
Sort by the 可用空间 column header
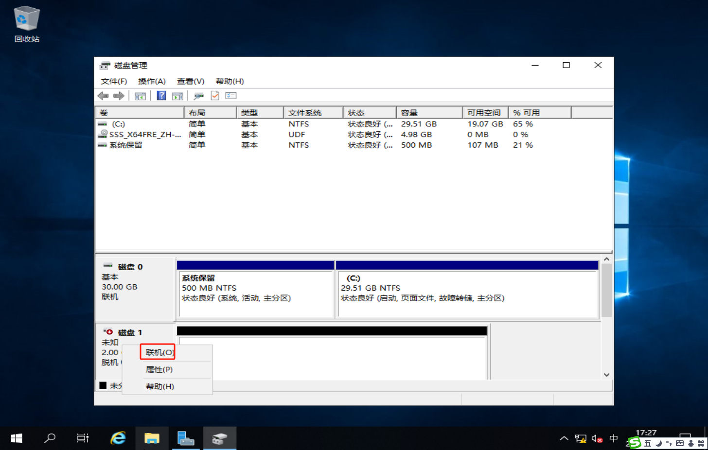(486, 113)
